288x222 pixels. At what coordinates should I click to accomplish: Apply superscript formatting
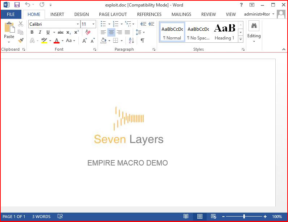77,32
